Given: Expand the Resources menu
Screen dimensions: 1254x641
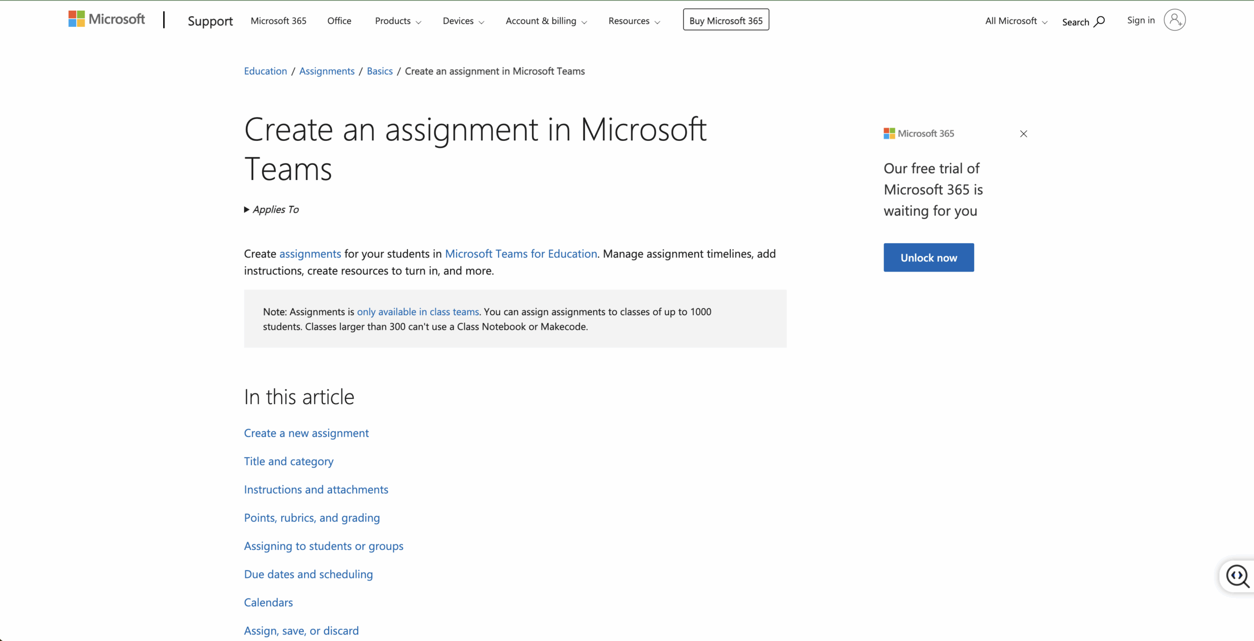Looking at the screenshot, I should 634,21.
